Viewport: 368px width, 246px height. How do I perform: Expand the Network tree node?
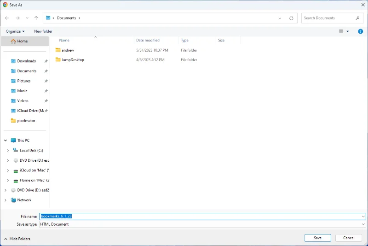coord(6,200)
